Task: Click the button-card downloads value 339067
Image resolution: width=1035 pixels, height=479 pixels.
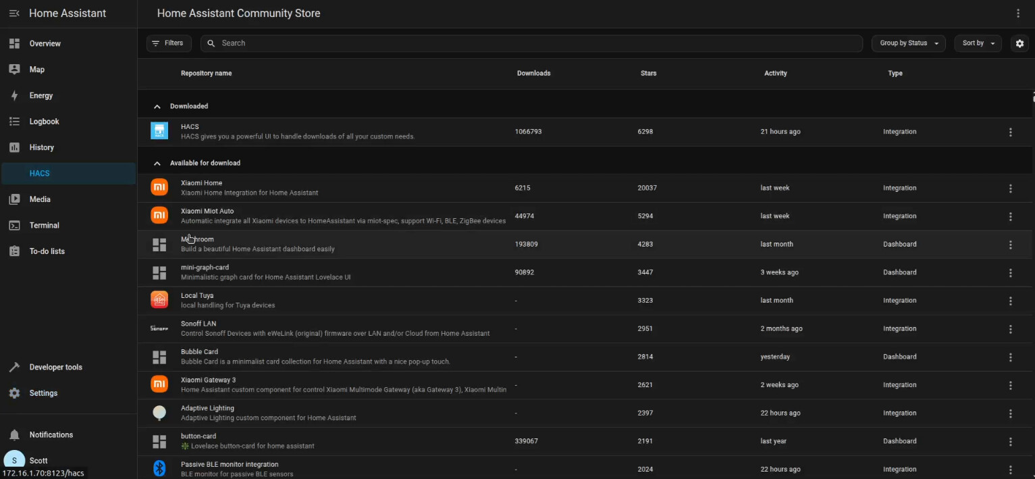Action: 526,441
